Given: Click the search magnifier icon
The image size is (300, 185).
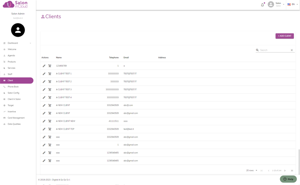Looking at the screenshot, I should click(x=257, y=50).
